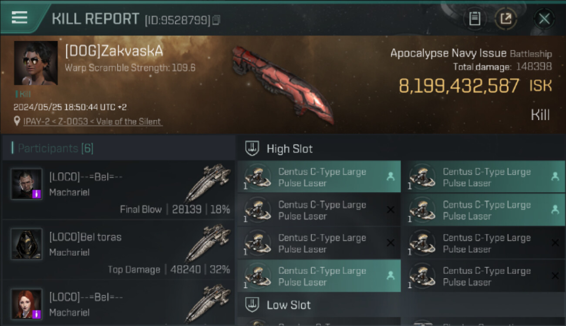Click the High Slot shield icon

(252, 148)
